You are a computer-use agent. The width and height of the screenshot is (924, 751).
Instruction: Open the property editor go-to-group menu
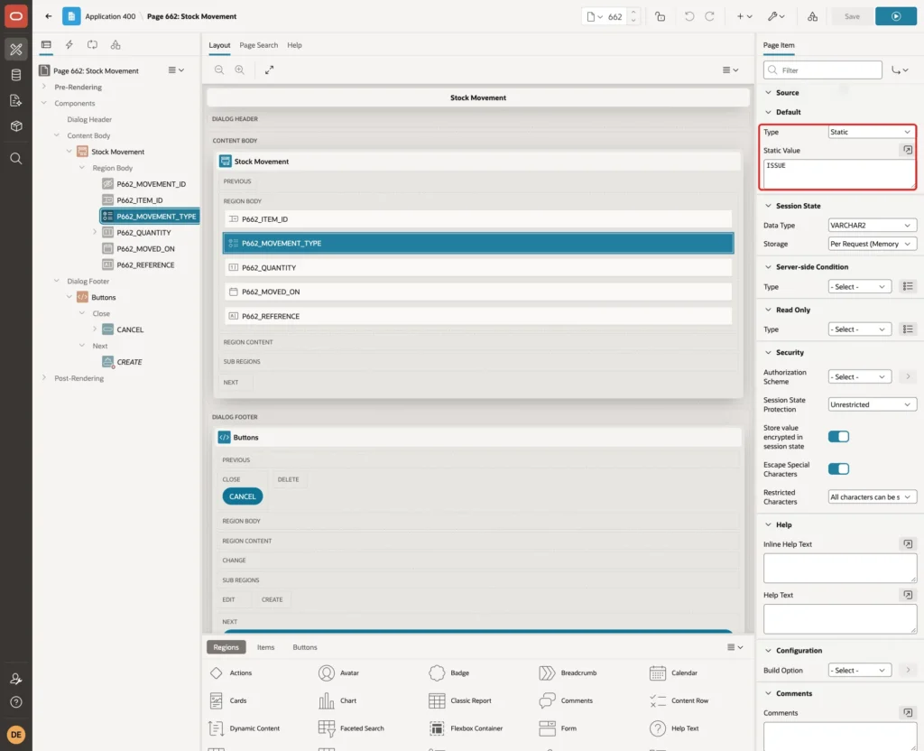900,70
